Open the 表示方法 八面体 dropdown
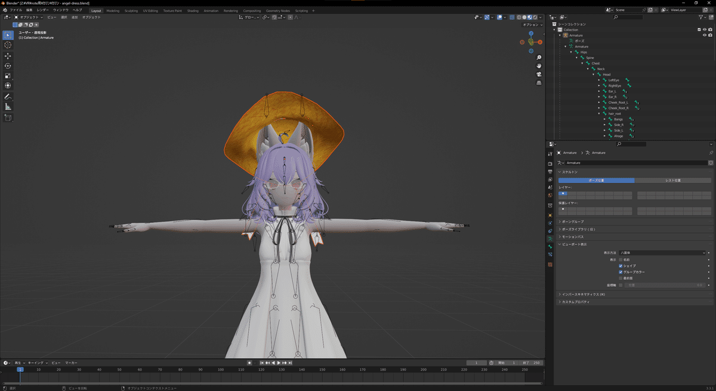Image resolution: width=716 pixels, height=391 pixels. pyautogui.click(x=663, y=253)
